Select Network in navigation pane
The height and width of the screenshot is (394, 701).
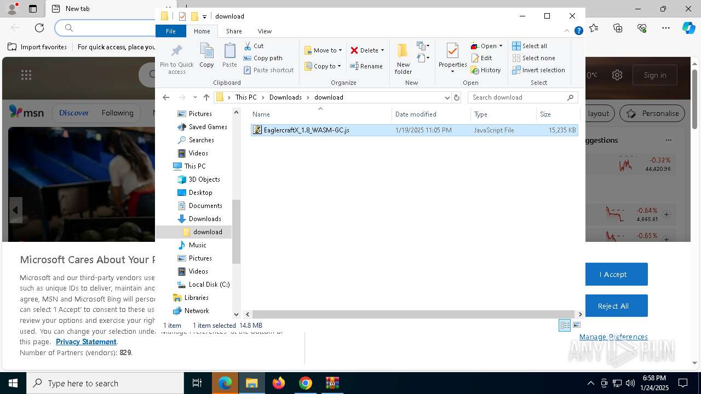pos(191,311)
